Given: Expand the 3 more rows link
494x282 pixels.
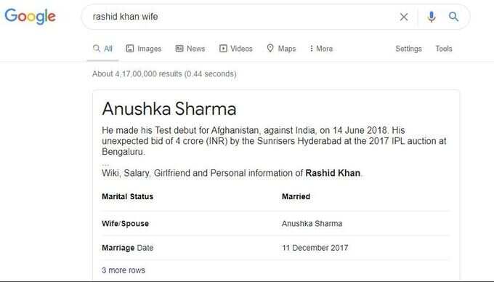Looking at the screenshot, I should pyautogui.click(x=123, y=270).
